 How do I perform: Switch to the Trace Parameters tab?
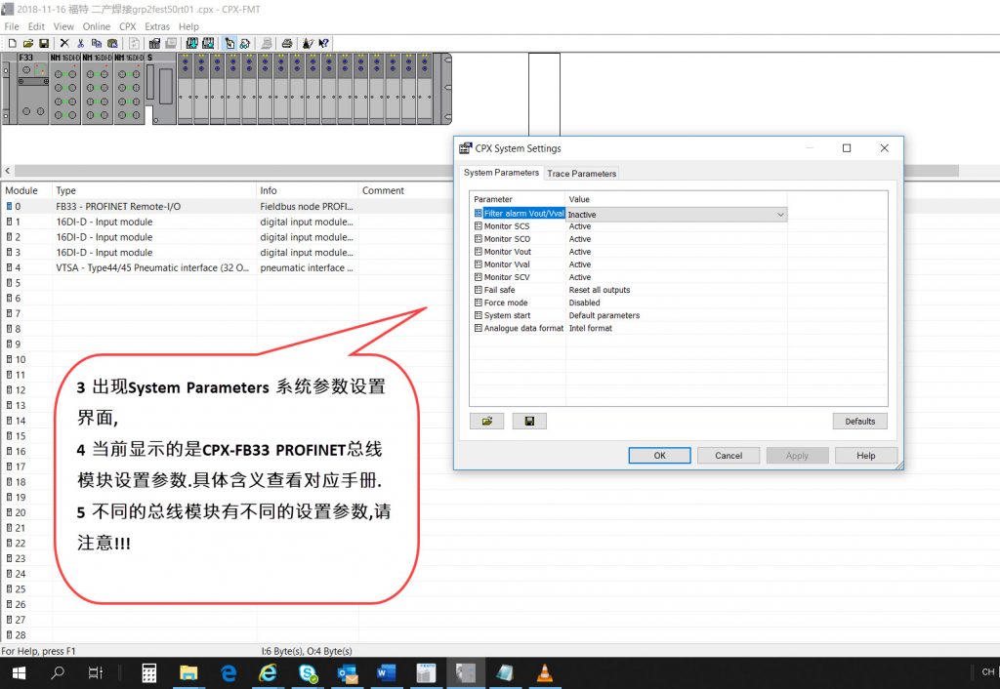click(582, 174)
